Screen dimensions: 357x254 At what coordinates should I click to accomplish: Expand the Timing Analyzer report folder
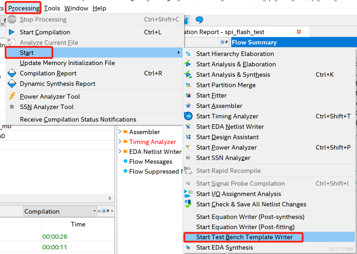coord(120,141)
